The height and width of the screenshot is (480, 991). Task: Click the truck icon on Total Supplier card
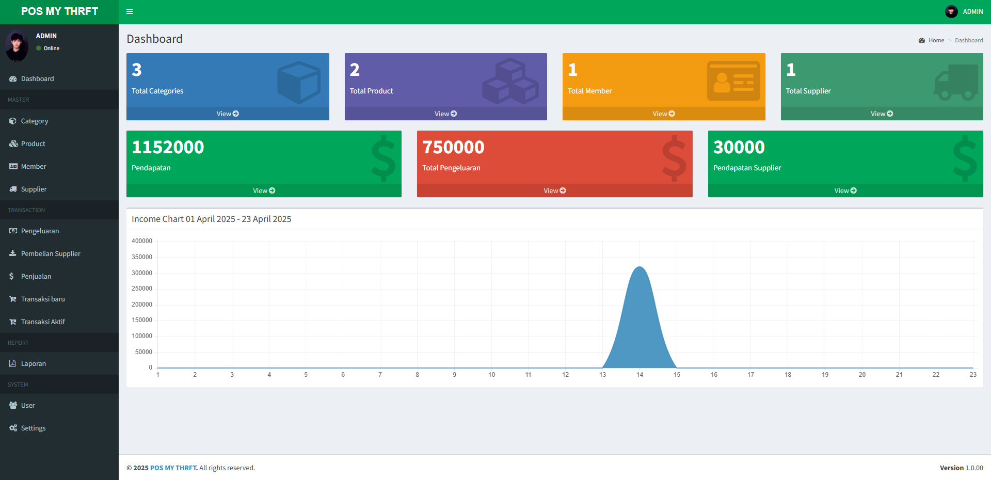956,82
